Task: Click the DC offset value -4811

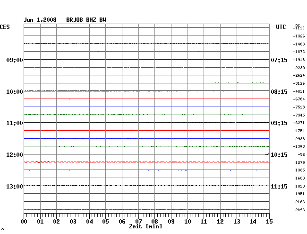Action: click(x=299, y=92)
